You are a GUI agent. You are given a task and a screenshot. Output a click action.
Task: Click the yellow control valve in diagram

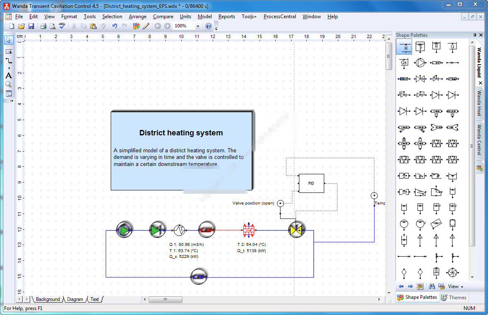tap(296, 230)
